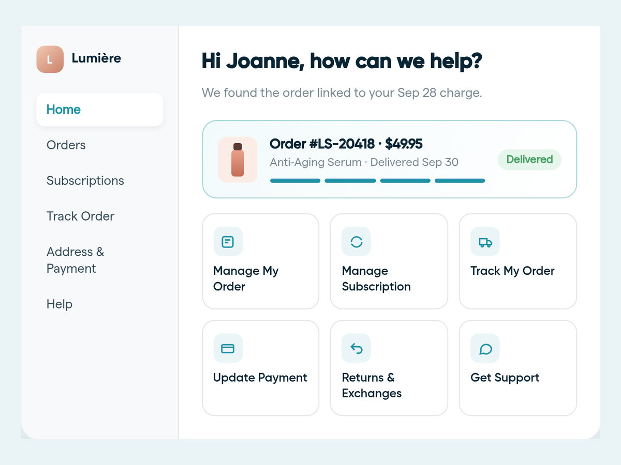The height and width of the screenshot is (465, 621).
Task: Click the Manage My Order document icon
Action: [x=228, y=241]
